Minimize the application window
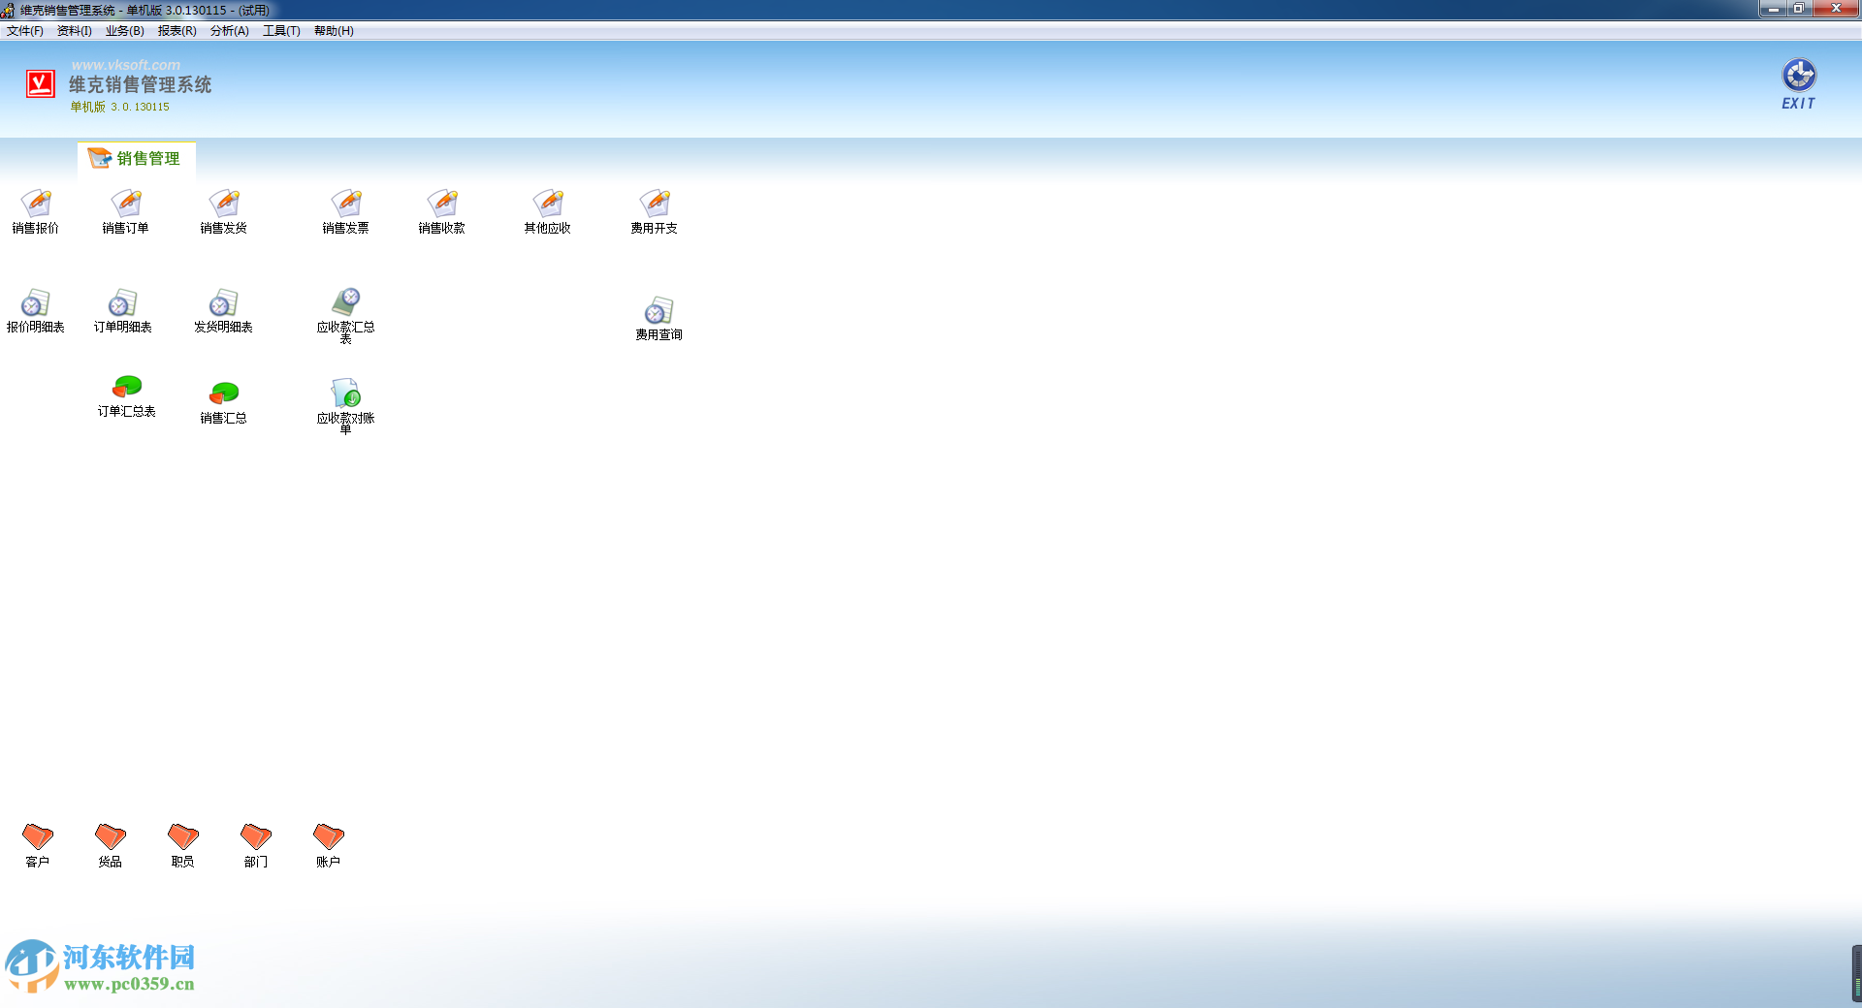Viewport: 1862px width, 1008px height. tap(1774, 9)
